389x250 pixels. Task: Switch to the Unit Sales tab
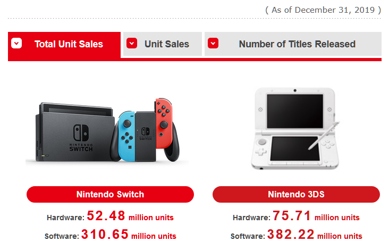163,44
